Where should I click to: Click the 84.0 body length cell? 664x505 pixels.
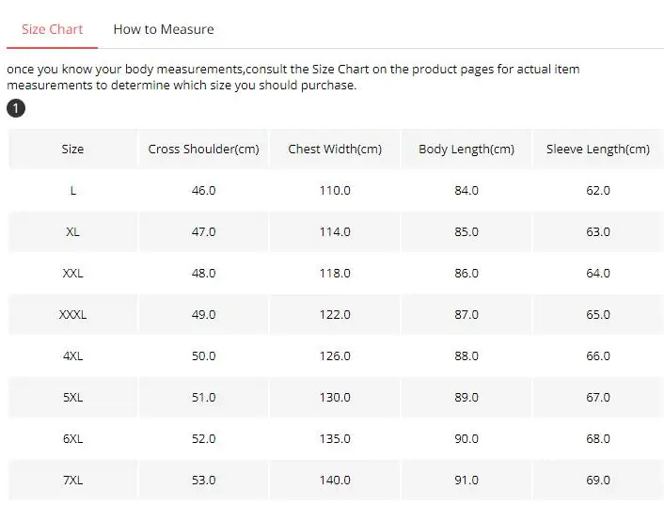[x=466, y=190]
